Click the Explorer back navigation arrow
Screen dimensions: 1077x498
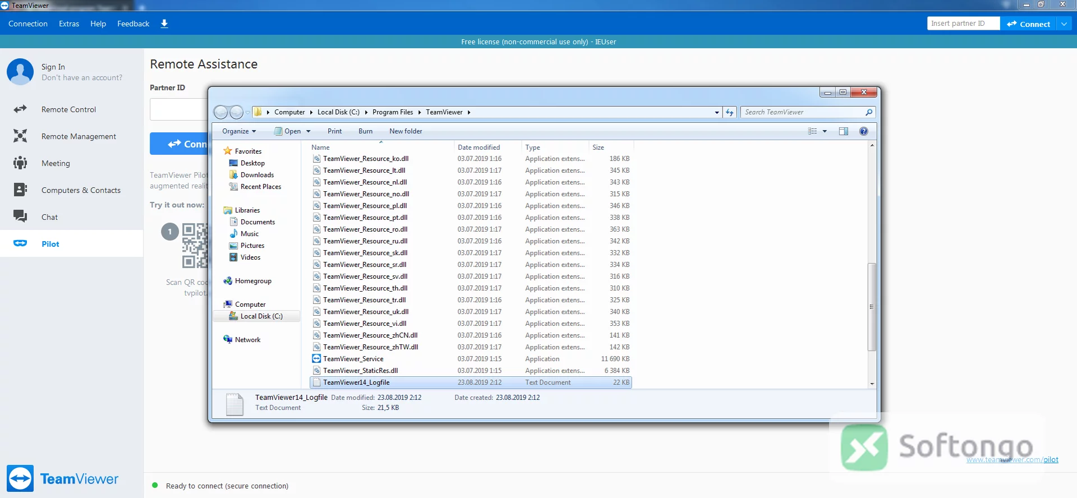click(221, 113)
